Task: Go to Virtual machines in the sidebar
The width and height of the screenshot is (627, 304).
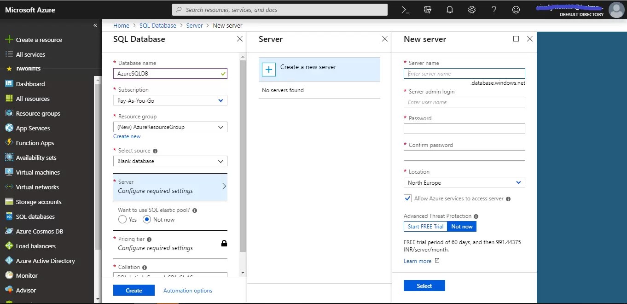Action: (38, 172)
